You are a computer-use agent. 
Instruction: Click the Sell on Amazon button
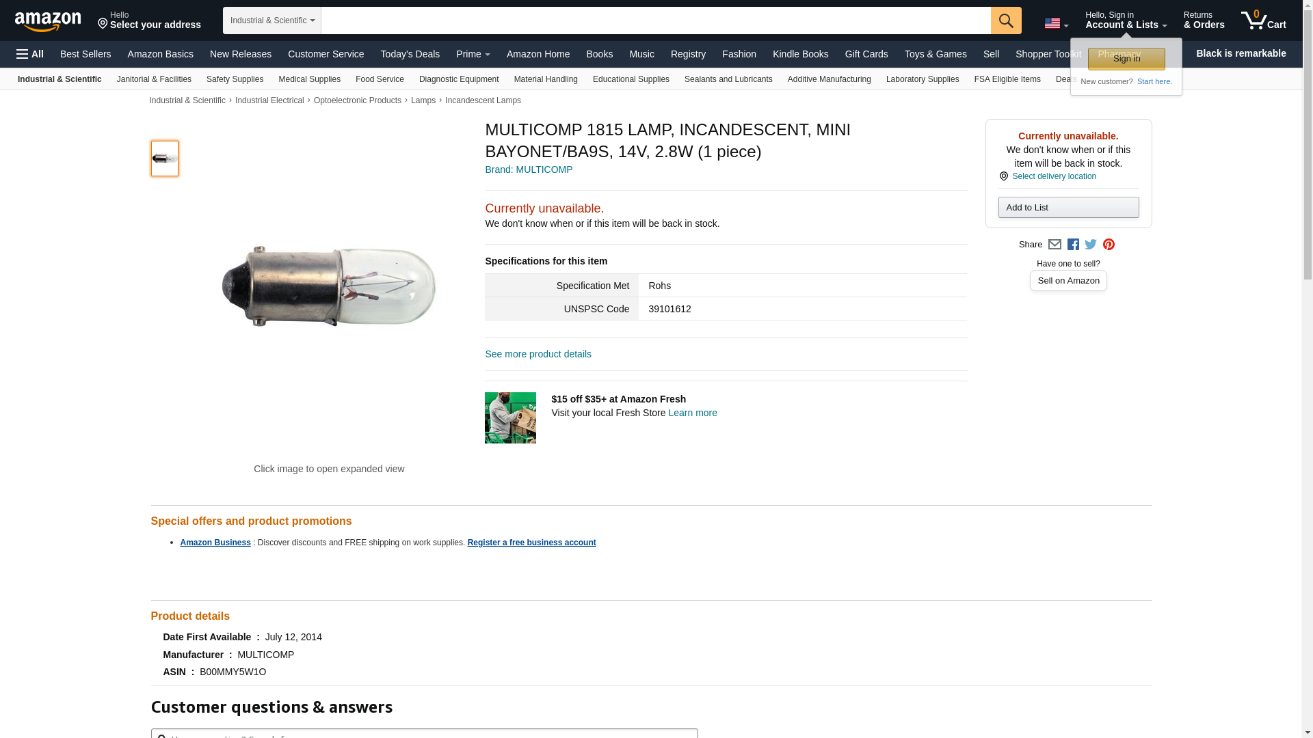(x=1068, y=281)
